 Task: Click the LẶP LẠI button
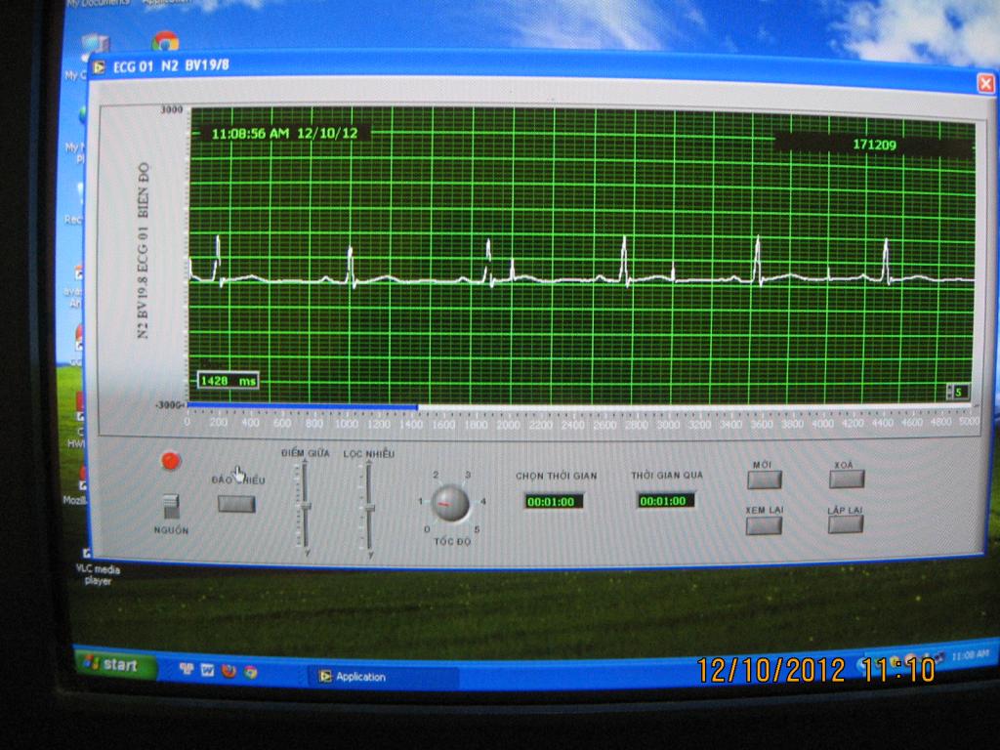(846, 524)
